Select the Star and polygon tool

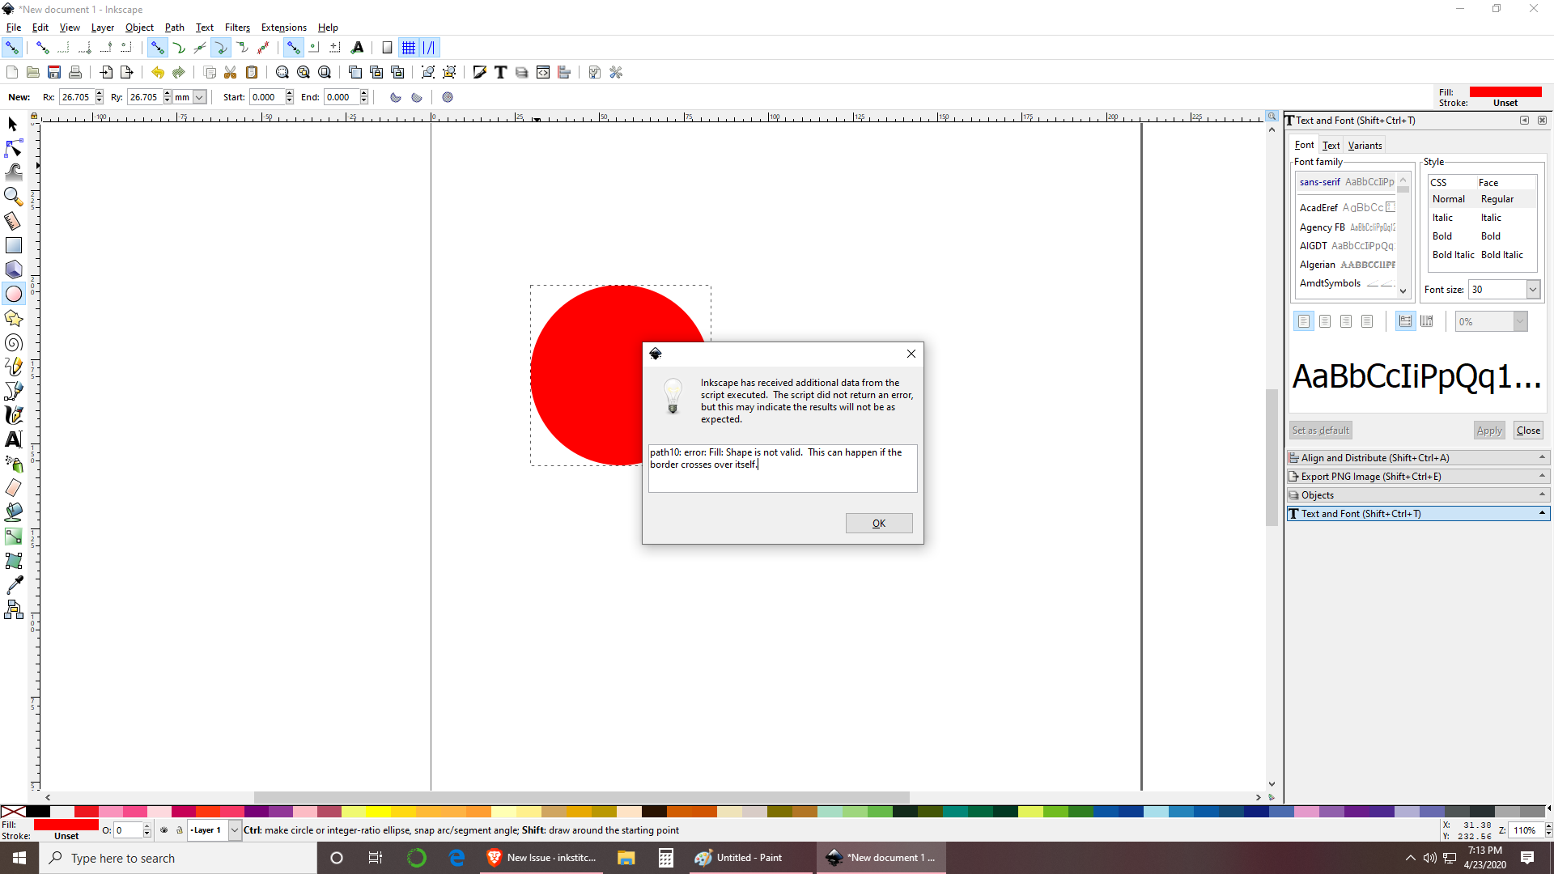pos(14,318)
